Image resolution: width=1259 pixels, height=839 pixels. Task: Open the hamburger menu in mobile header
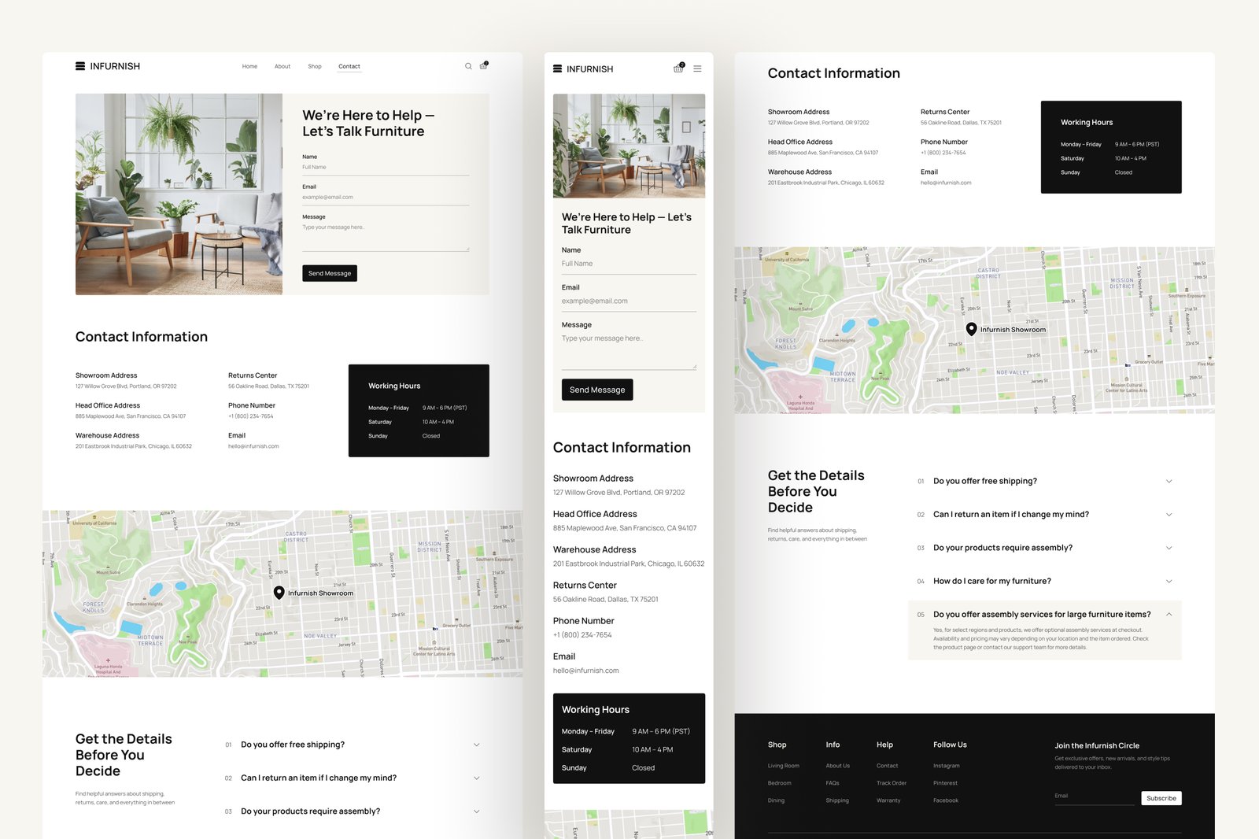pyautogui.click(x=697, y=68)
